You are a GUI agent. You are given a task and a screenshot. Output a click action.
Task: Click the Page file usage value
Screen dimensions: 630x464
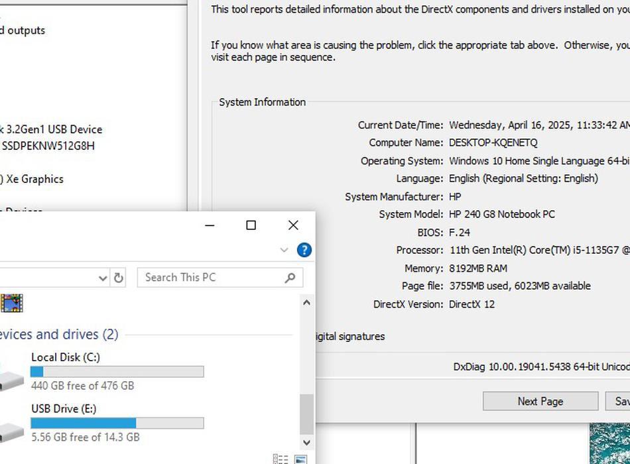(x=520, y=286)
